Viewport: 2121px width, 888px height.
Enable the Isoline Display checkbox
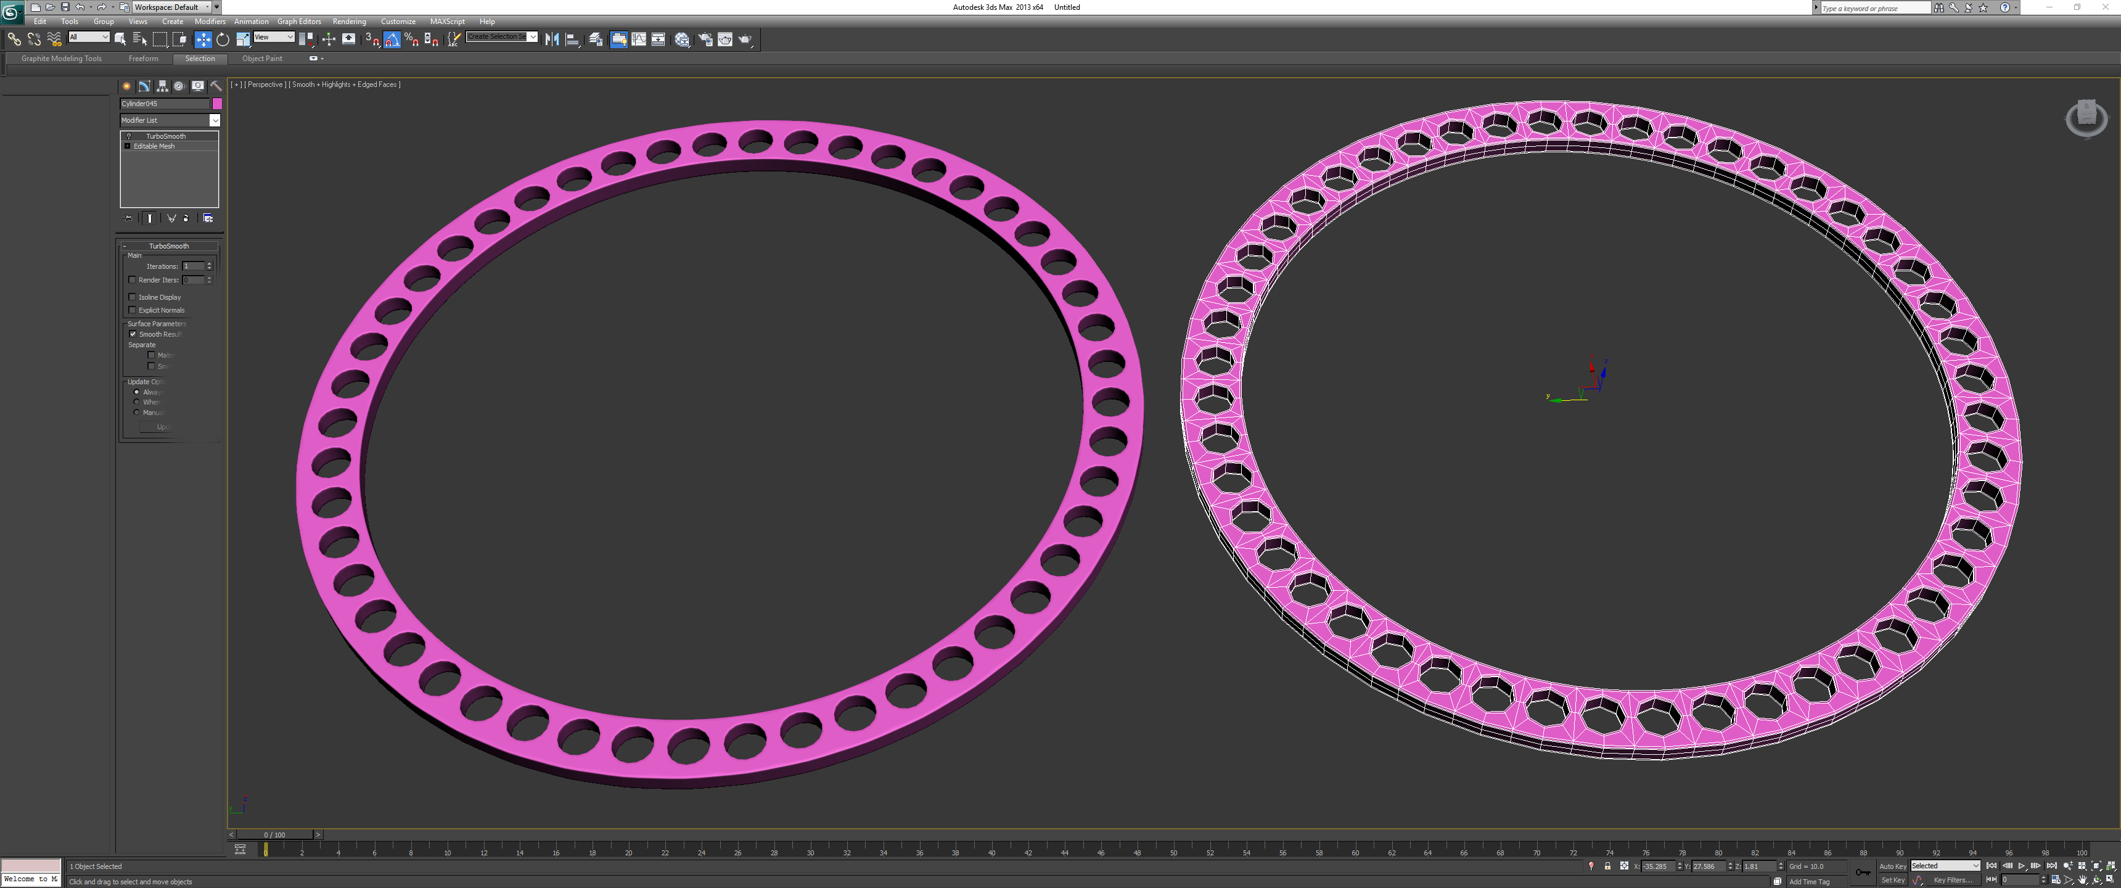133,297
